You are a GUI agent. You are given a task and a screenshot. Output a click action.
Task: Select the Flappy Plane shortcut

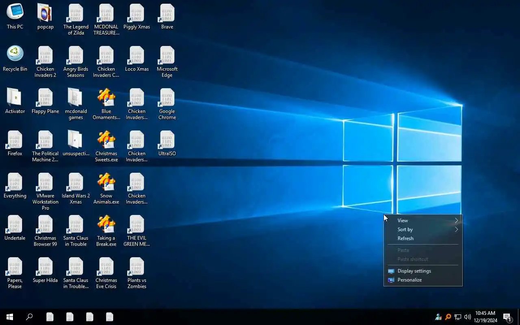45,101
